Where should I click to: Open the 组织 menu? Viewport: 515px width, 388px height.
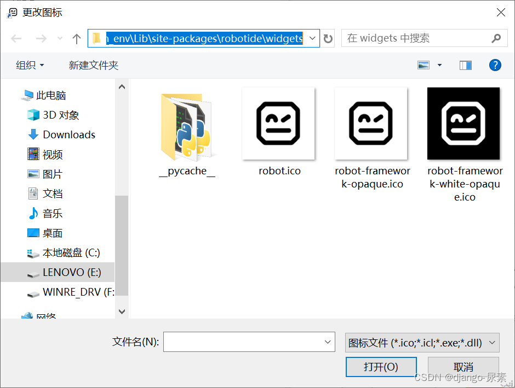[30, 65]
